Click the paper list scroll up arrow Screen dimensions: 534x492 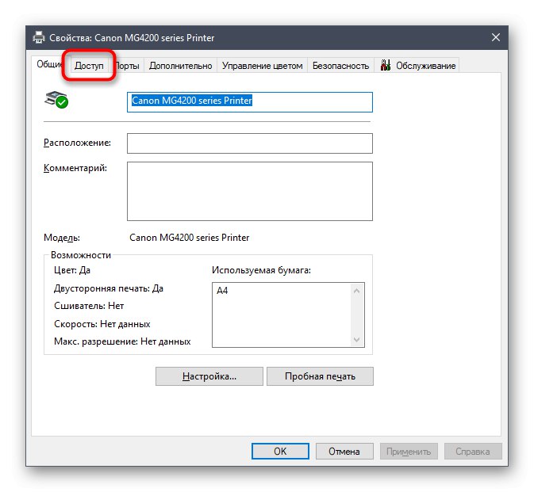(356, 291)
